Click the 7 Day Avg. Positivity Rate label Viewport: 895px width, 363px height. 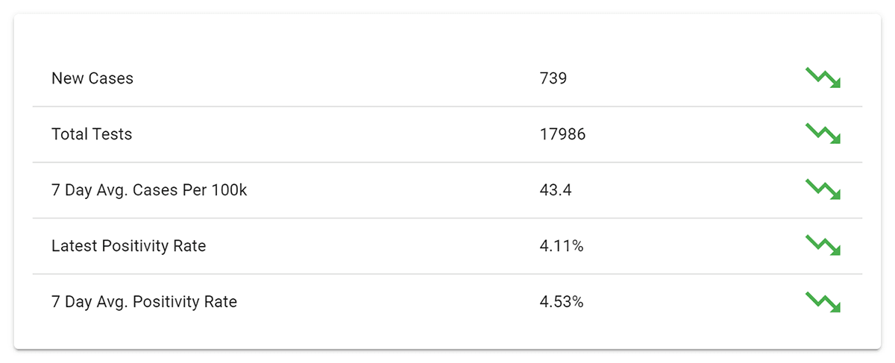click(x=144, y=302)
